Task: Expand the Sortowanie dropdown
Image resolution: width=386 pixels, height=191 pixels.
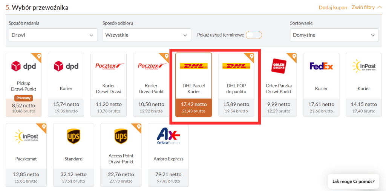Action: tap(334, 35)
